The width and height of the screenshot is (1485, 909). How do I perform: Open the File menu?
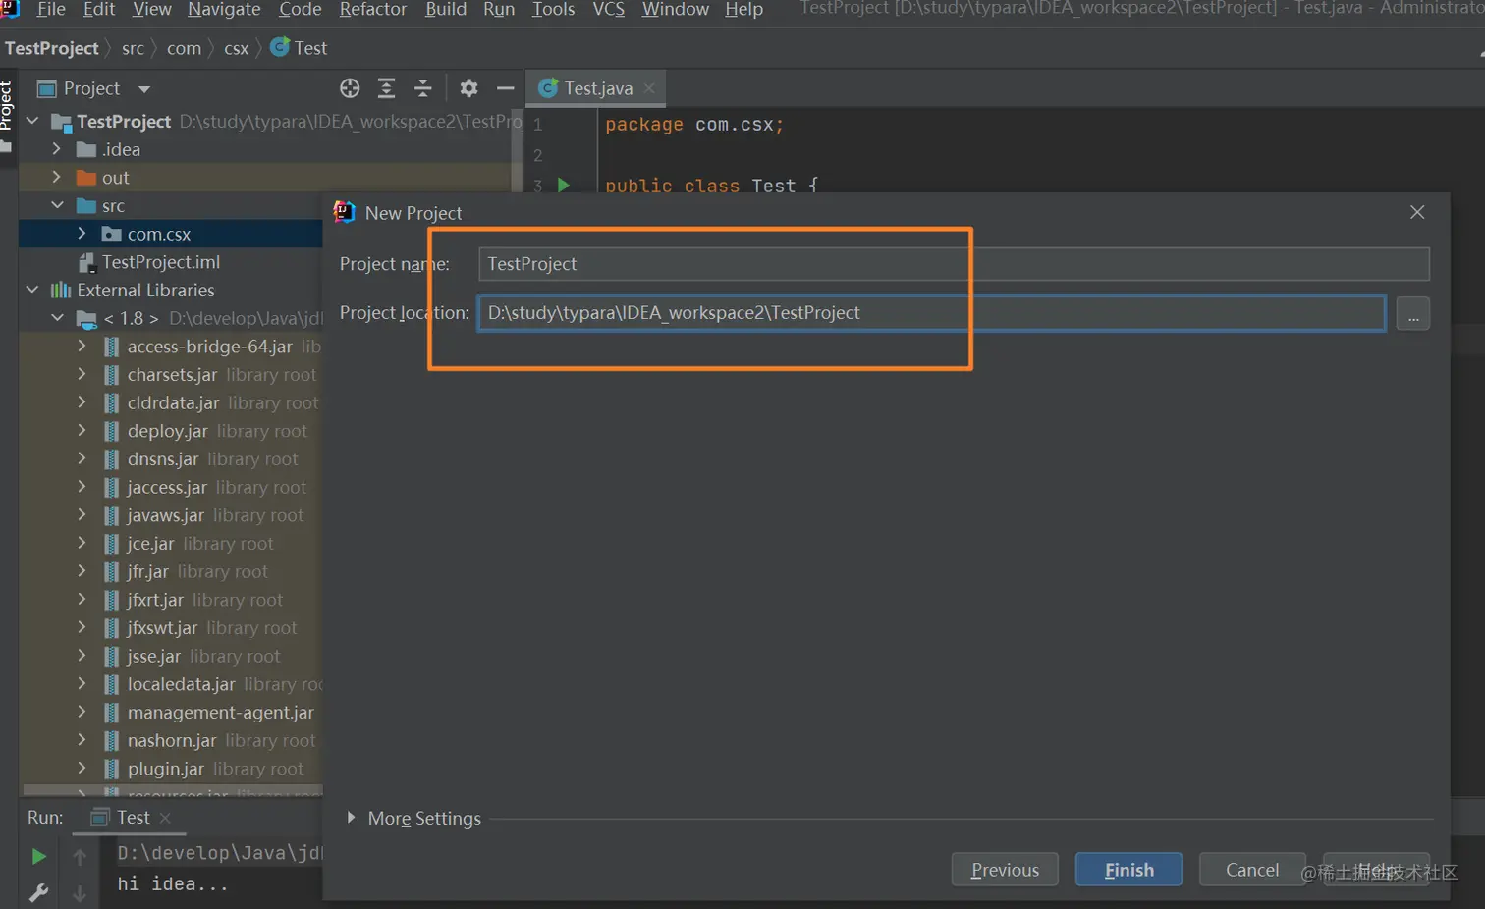[x=51, y=10]
